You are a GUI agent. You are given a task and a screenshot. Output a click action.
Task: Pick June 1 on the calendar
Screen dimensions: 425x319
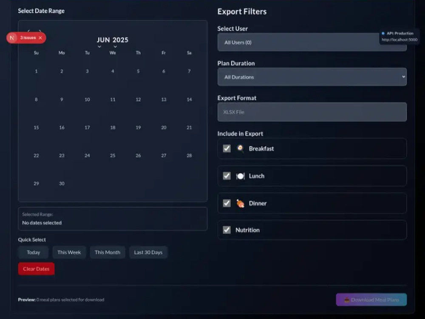click(36, 71)
